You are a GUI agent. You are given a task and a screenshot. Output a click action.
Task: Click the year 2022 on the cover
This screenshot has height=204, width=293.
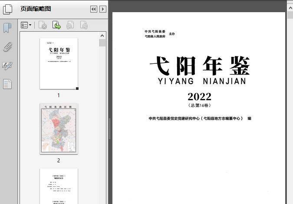[x=199, y=97]
